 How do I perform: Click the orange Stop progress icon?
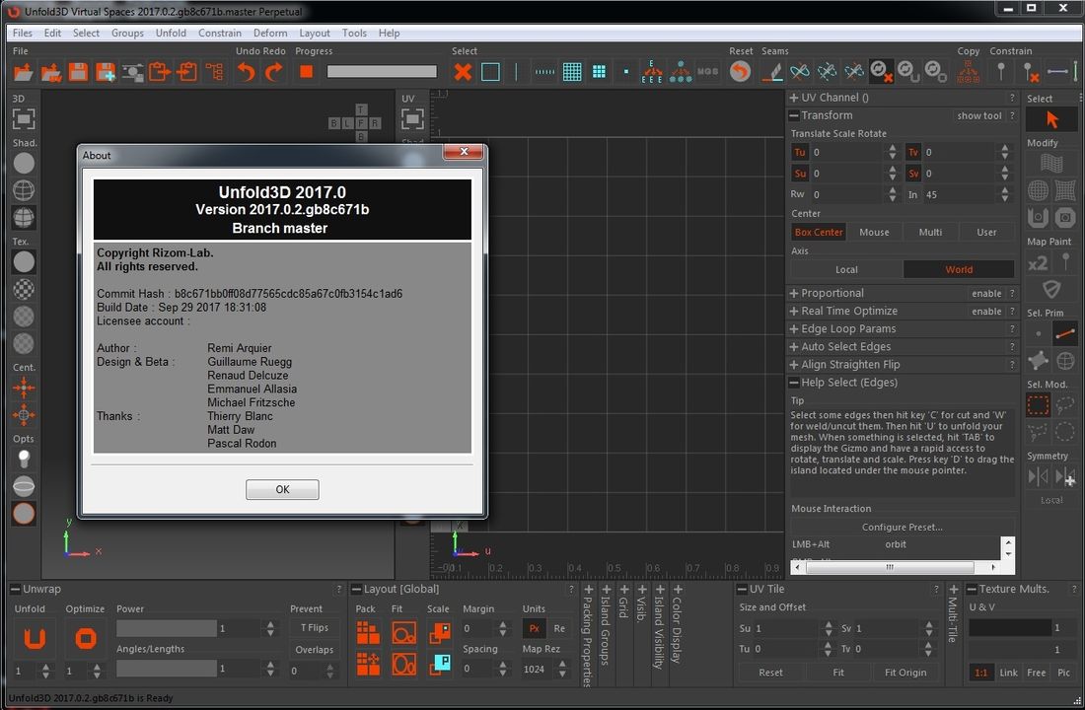pos(306,72)
